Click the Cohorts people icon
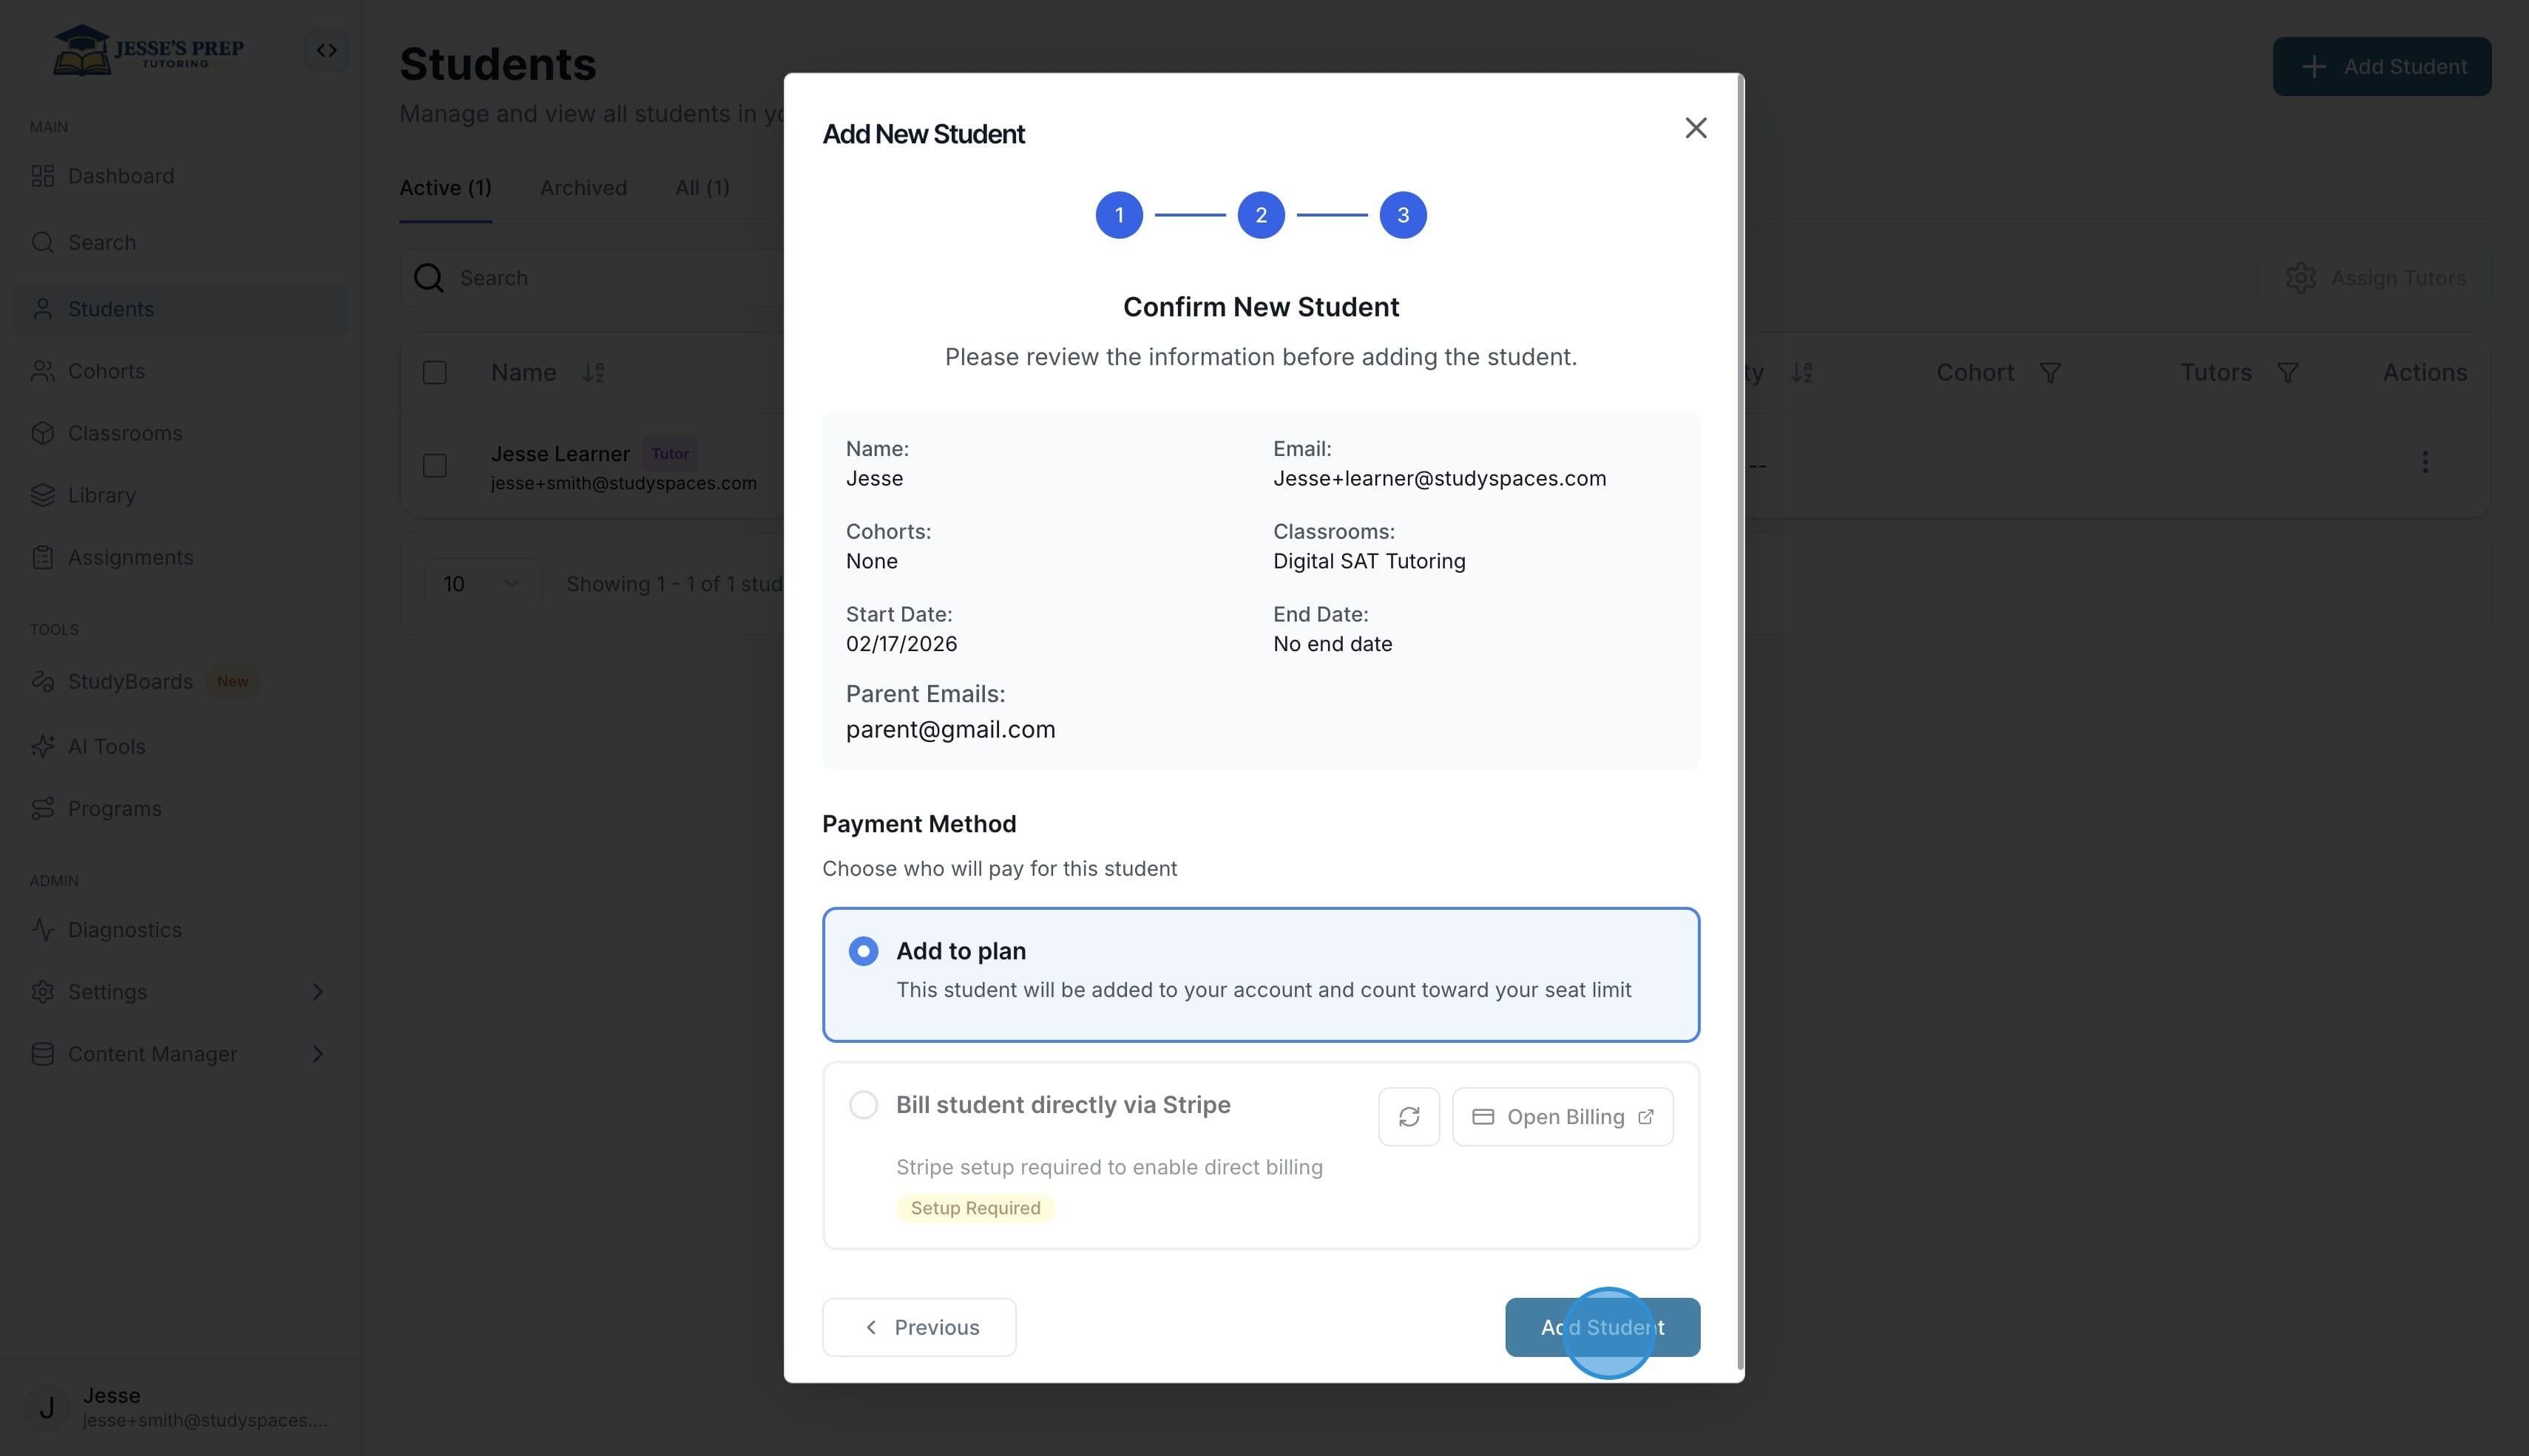This screenshot has height=1456, width=2529. point(42,371)
